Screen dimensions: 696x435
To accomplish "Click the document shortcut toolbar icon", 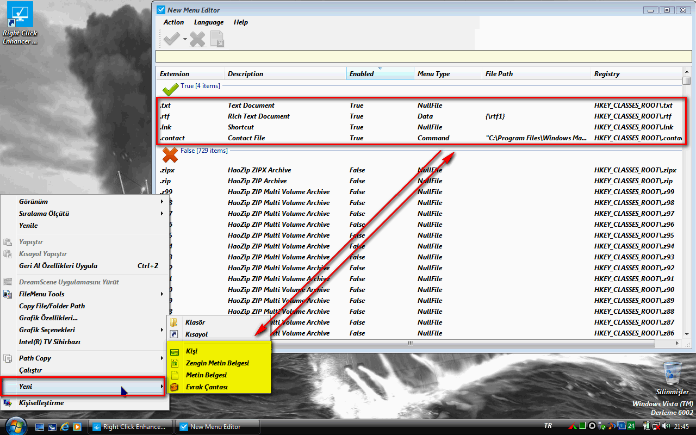I will (x=217, y=39).
